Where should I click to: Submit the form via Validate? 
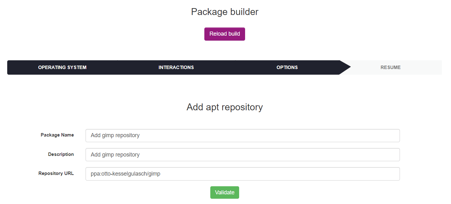tap(224, 192)
